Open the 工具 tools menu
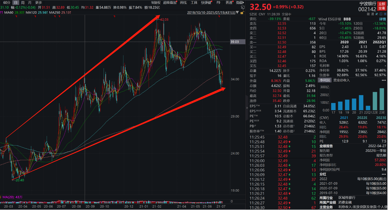 [x=194, y=2]
